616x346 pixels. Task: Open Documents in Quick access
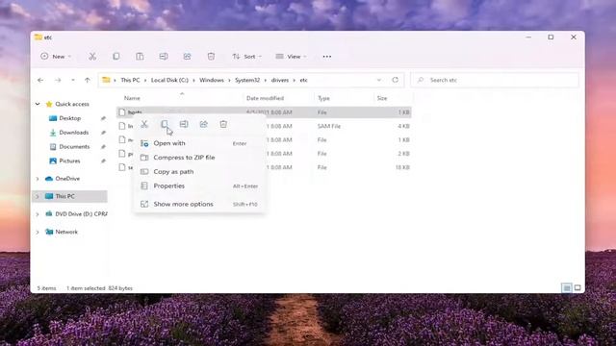(x=74, y=147)
